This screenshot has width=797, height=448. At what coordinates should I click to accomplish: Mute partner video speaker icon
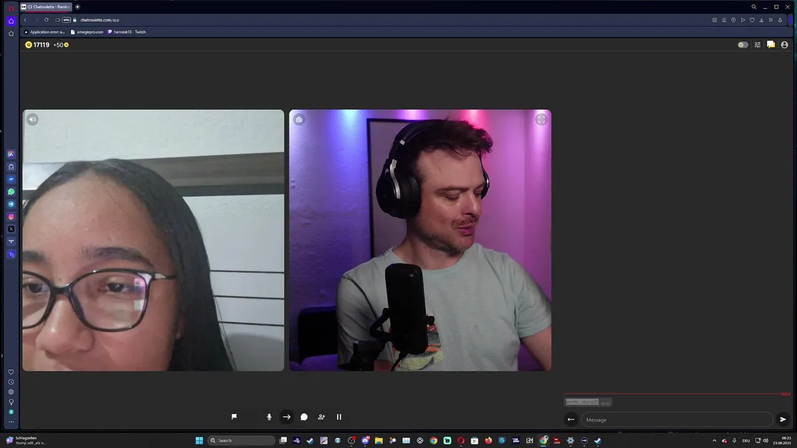point(32,119)
